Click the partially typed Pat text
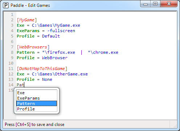 (20, 85)
